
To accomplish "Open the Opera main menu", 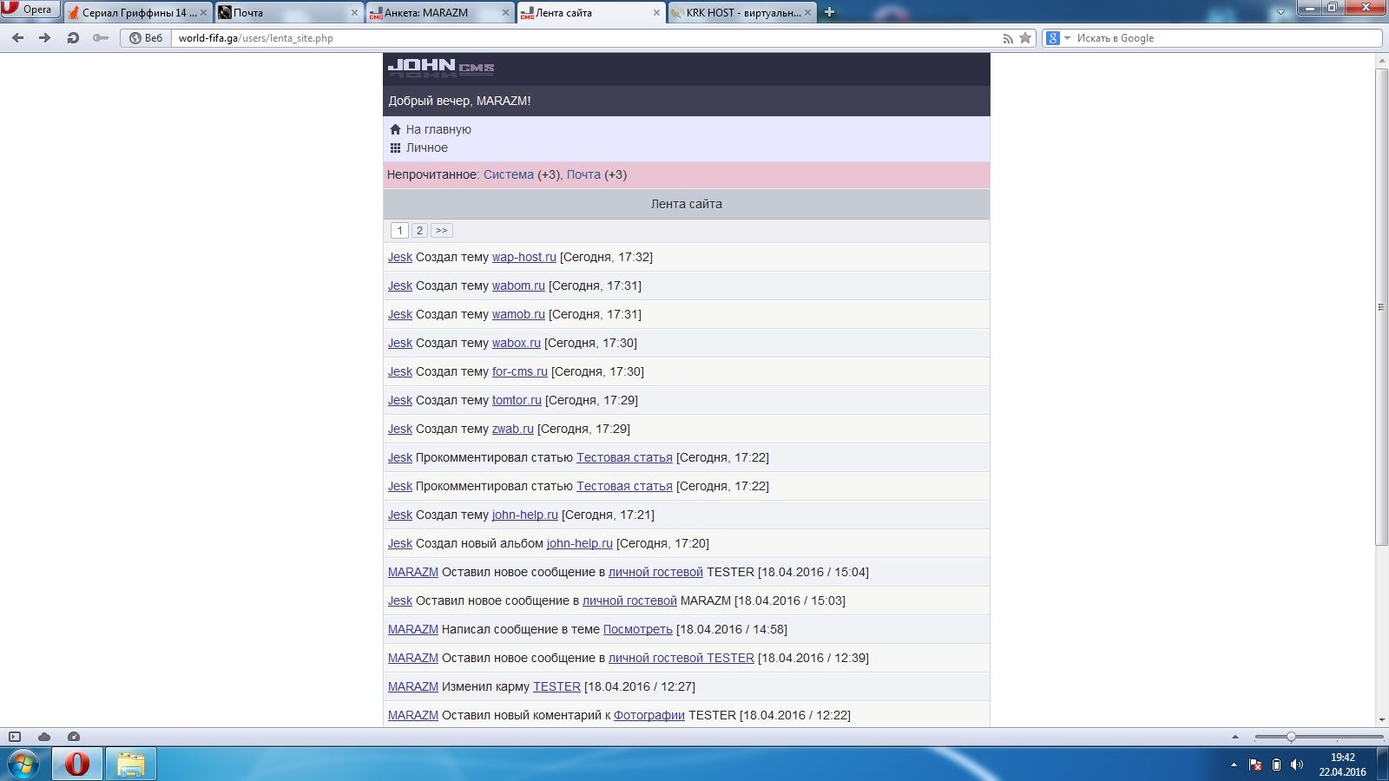I will point(30,10).
